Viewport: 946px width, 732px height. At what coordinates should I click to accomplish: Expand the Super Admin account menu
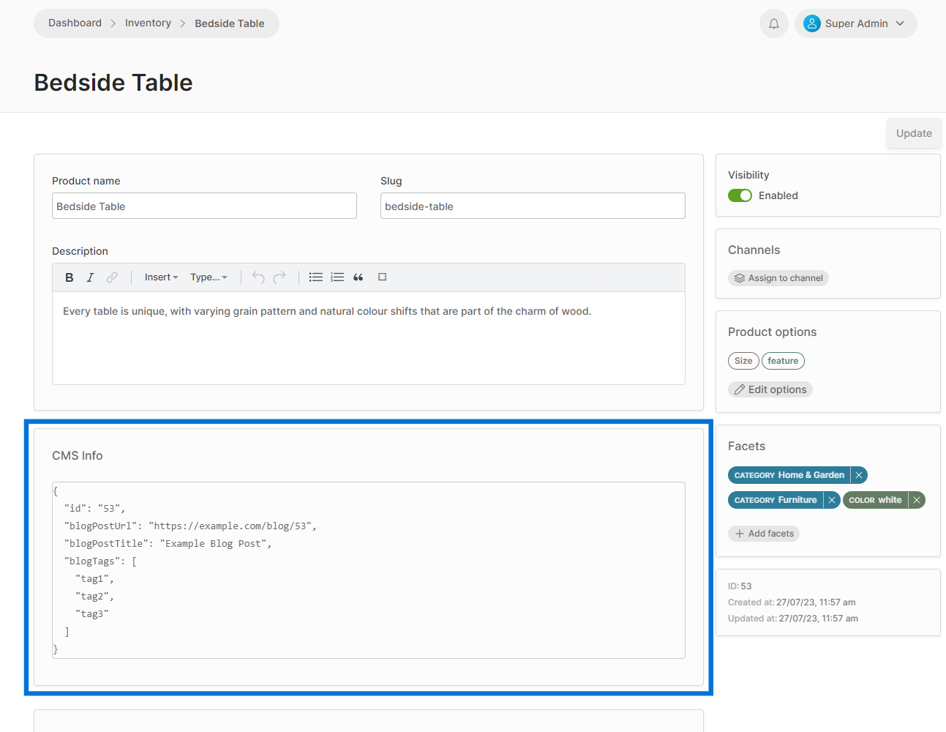click(x=855, y=23)
